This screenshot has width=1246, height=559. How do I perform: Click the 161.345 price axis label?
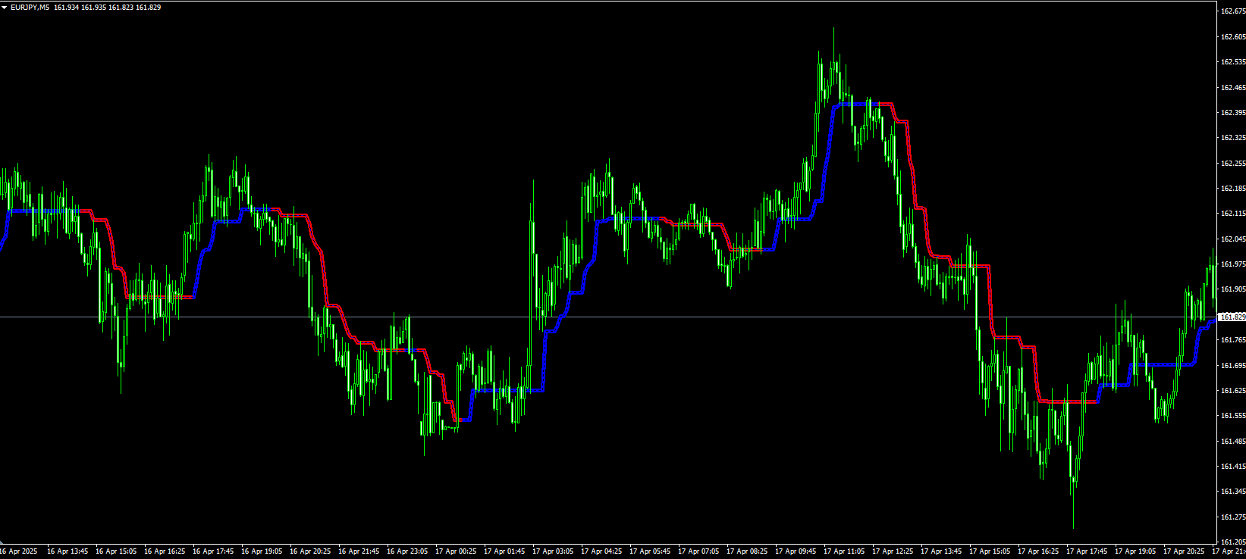(1232, 492)
